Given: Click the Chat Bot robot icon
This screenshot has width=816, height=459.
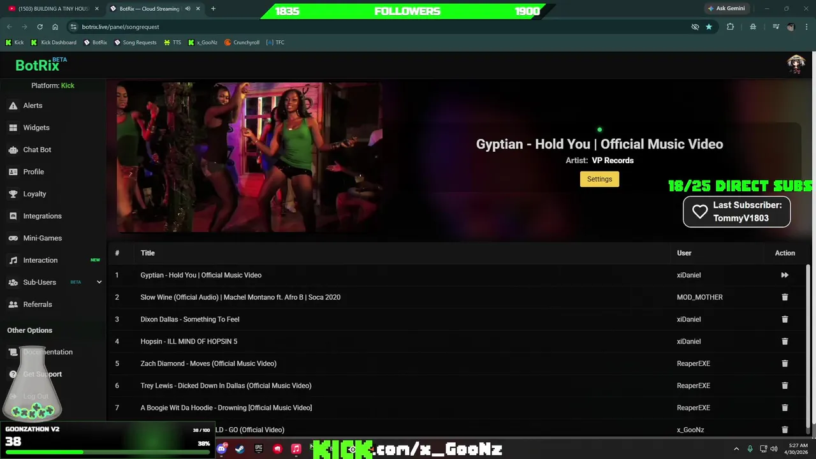Looking at the screenshot, I should [x=13, y=150].
